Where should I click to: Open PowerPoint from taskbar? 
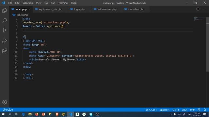tap(43, 114)
